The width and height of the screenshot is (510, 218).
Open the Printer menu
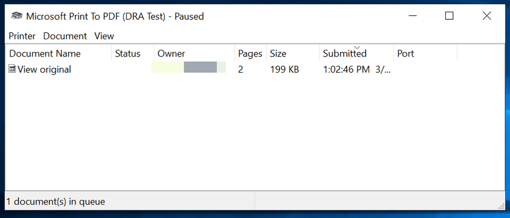click(x=22, y=36)
